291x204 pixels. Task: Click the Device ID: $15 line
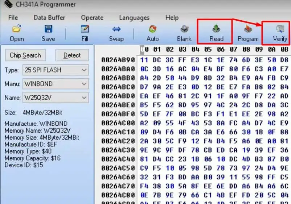point(24,165)
